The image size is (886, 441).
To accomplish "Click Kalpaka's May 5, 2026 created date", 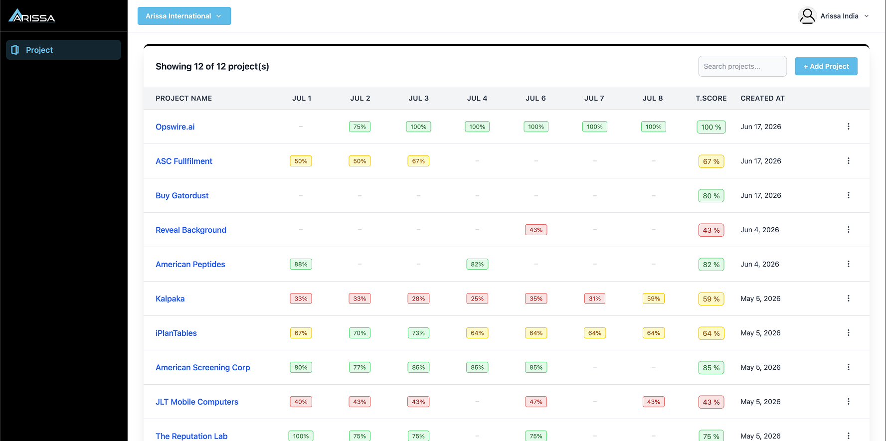I will [761, 298].
